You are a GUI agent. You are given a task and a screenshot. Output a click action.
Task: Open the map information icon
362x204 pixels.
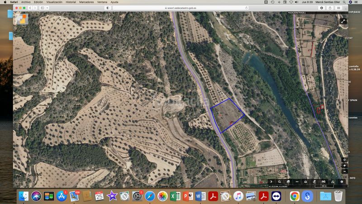[342, 182]
